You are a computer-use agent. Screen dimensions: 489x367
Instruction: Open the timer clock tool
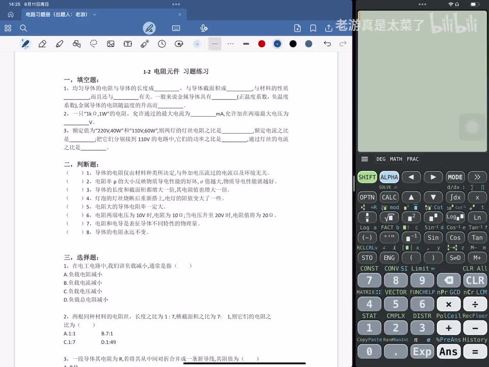162,44
